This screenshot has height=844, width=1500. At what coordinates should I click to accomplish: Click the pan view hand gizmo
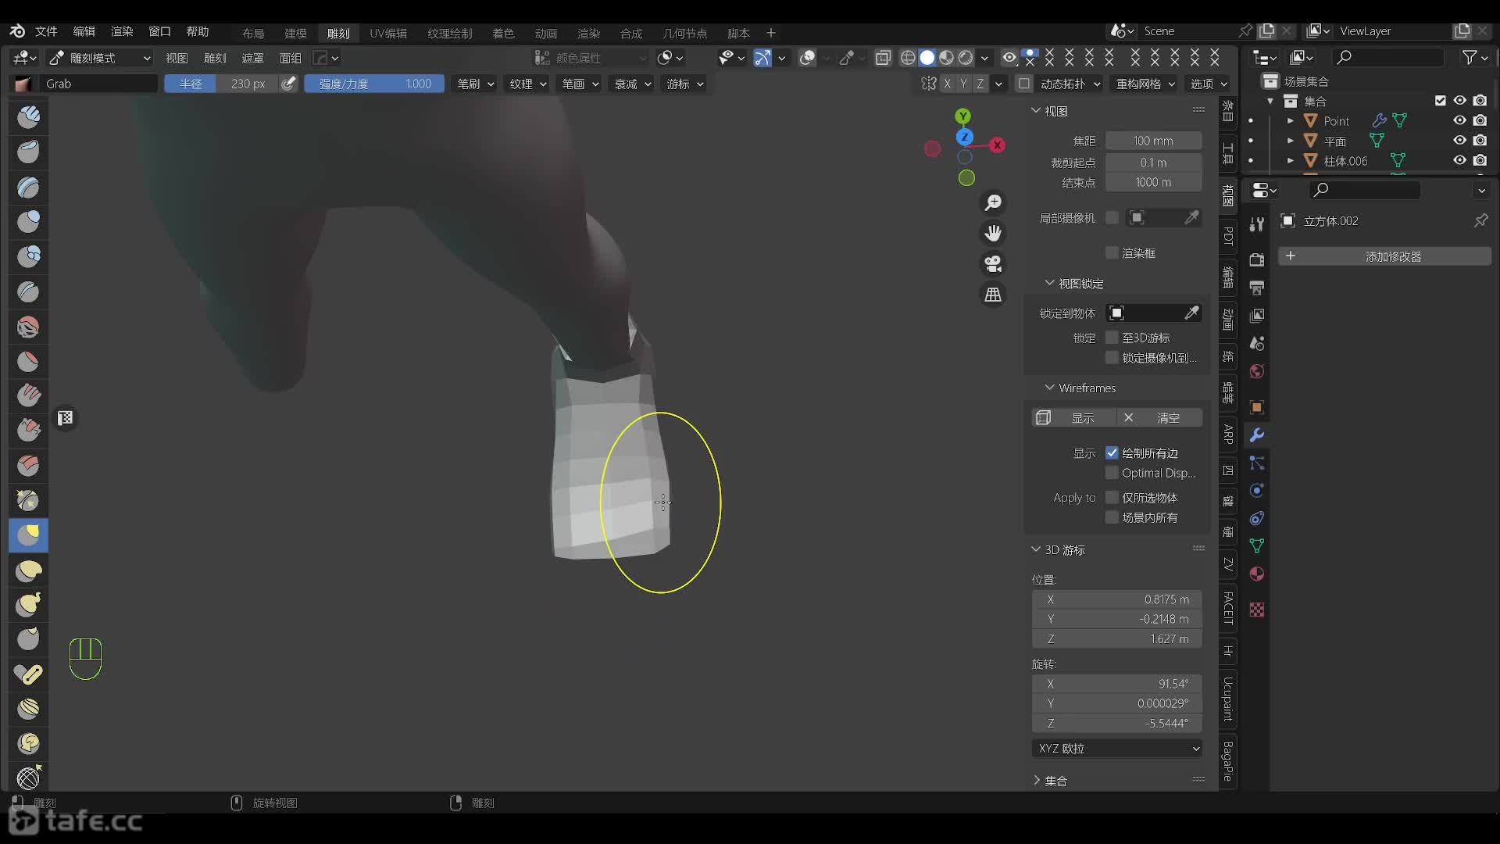click(993, 234)
